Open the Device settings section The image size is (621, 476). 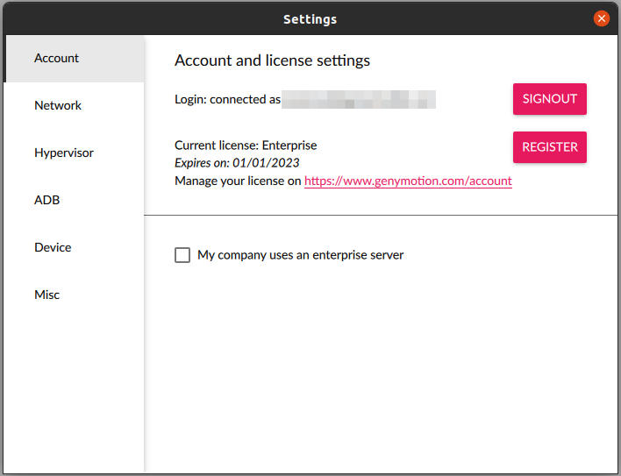coord(53,248)
